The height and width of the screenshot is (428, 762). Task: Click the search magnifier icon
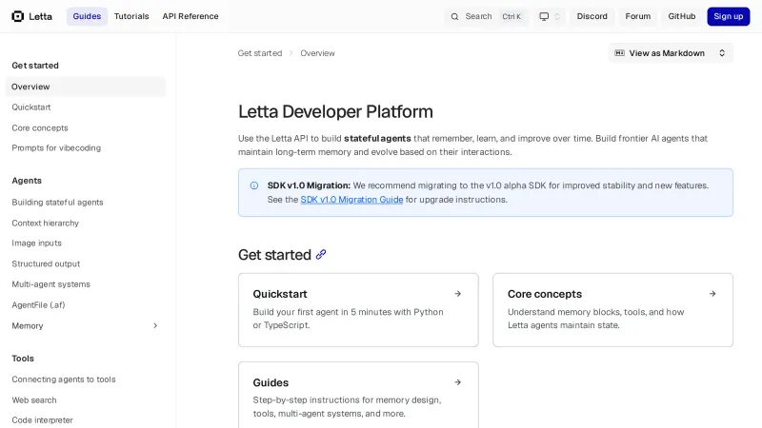click(x=454, y=16)
